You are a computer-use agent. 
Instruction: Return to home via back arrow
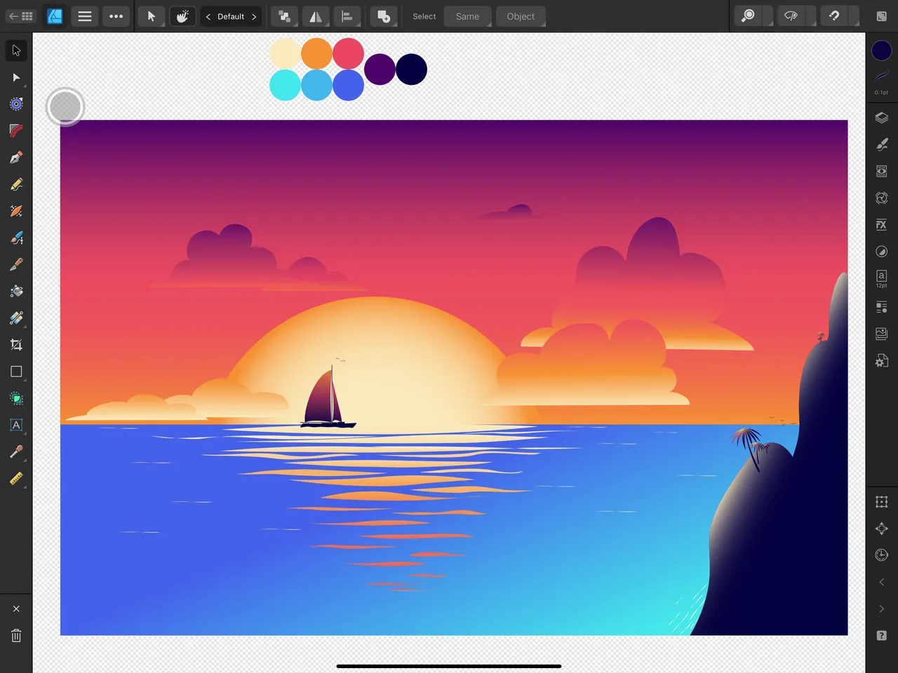pyautogui.click(x=20, y=16)
